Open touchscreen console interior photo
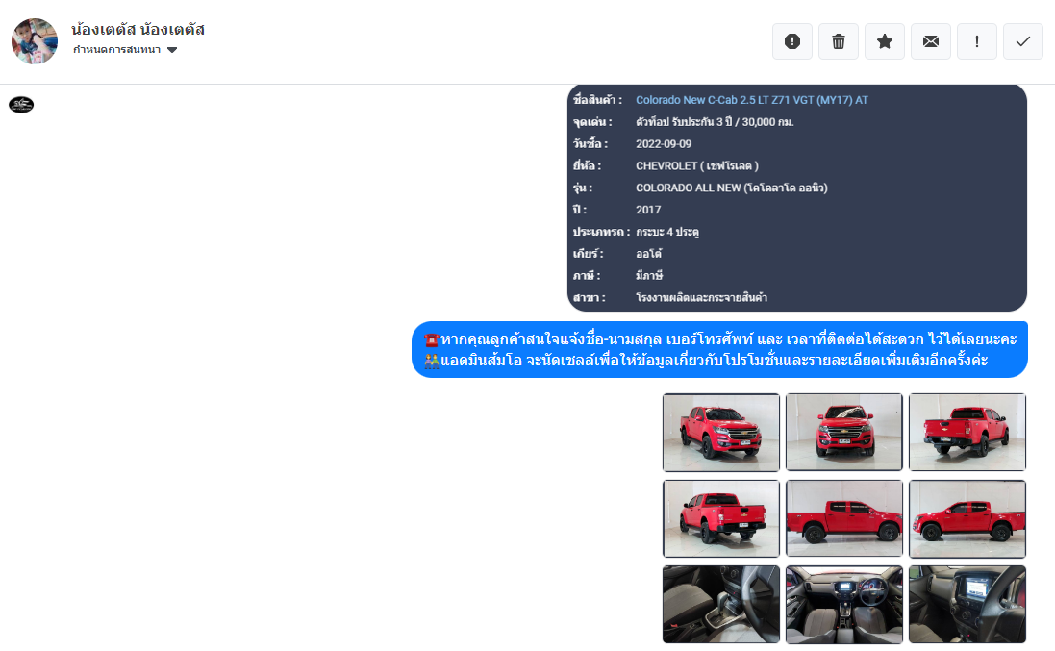 (x=967, y=605)
